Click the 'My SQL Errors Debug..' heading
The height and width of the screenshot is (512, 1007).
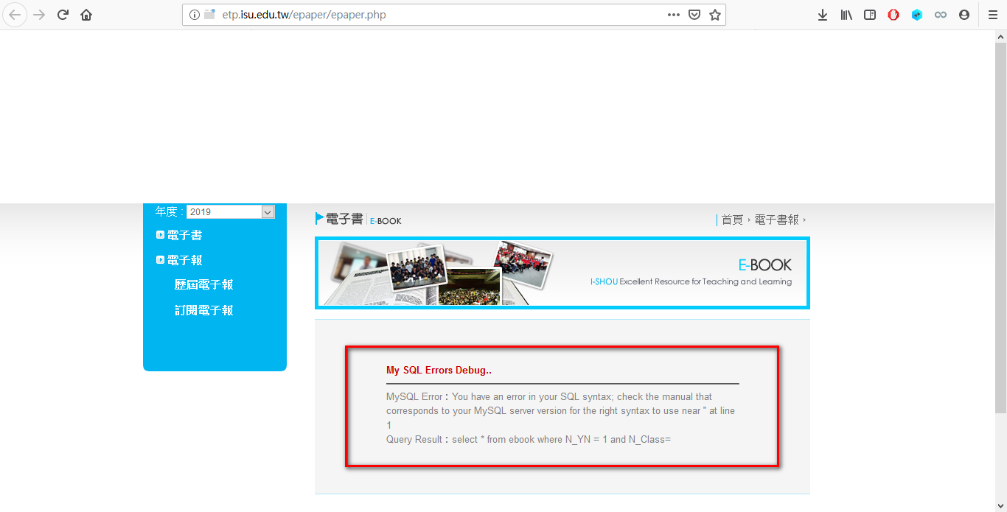(x=439, y=370)
